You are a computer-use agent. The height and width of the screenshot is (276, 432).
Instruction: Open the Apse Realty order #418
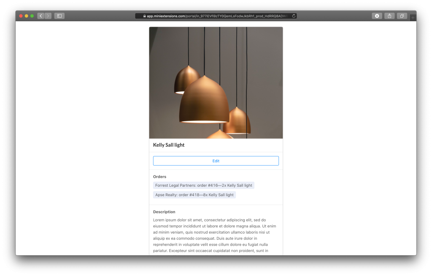(x=194, y=195)
